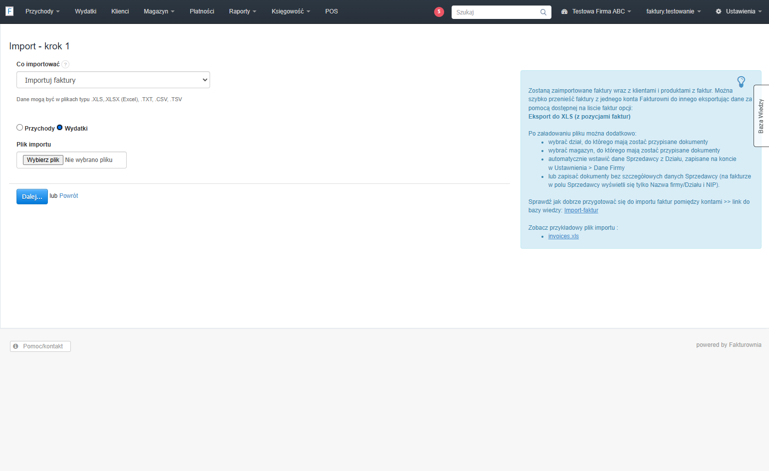
Task: Click the Dalej... button
Action: click(32, 196)
